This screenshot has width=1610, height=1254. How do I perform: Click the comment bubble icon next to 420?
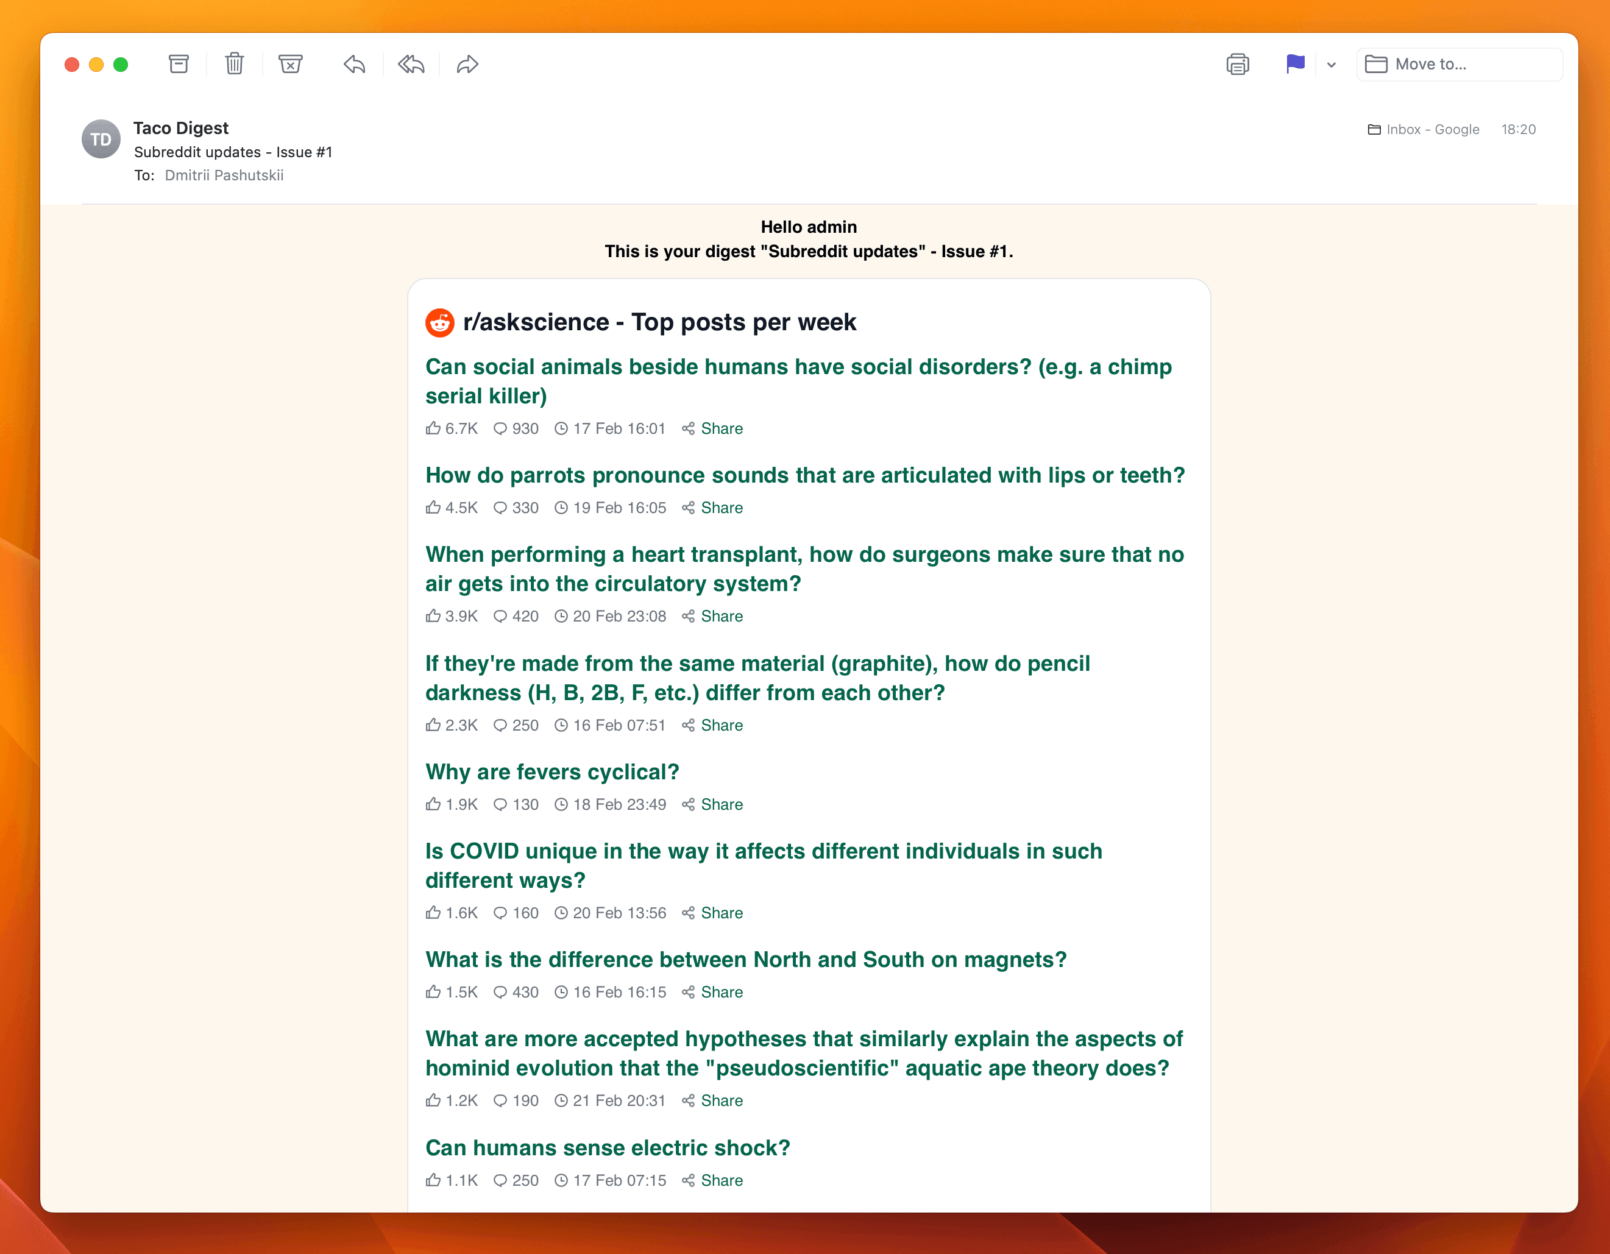[500, 617]
